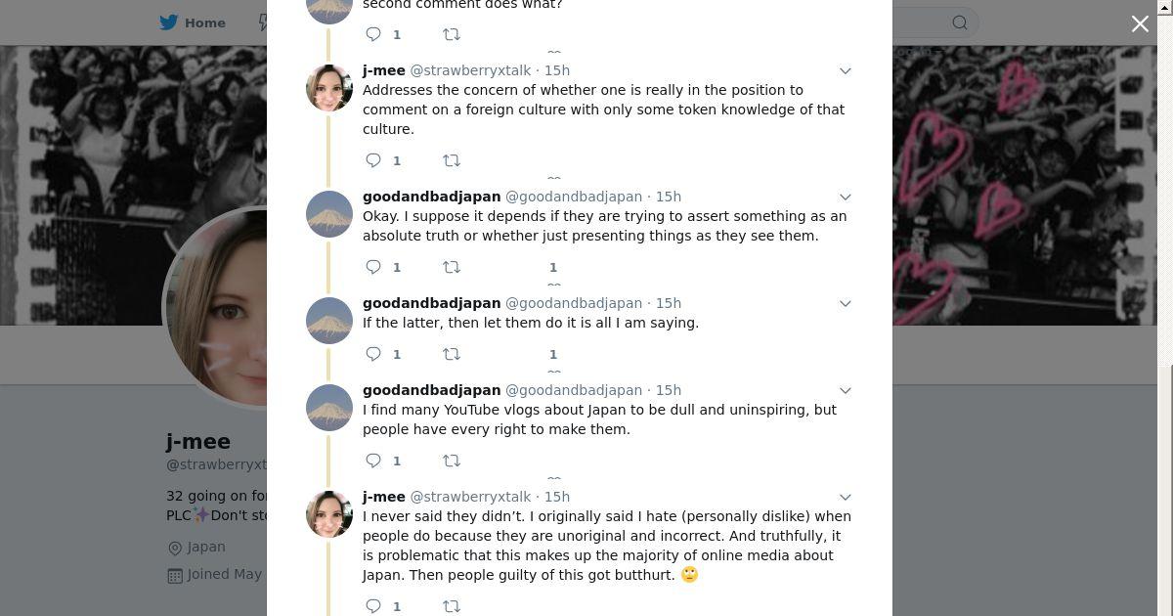The image size is (1173, 616).
Task: Expand chevron on 'If the latter' tweet
Action: coord(846,303)
